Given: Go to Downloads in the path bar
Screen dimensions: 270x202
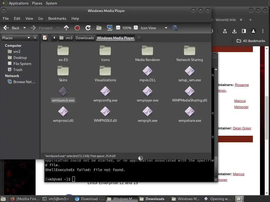Looking at the screenshot, I should (85, 38).
